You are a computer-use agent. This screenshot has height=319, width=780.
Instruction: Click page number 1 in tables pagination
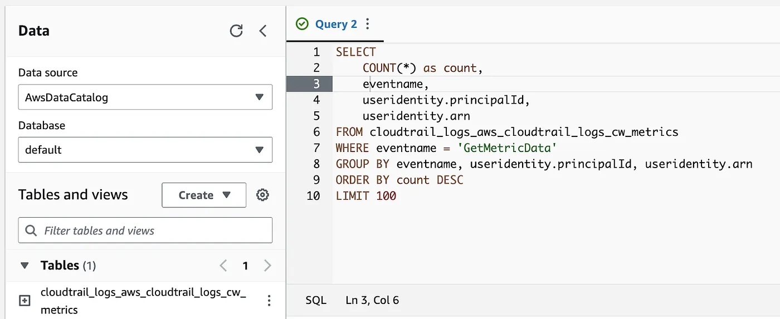point(245,266)
